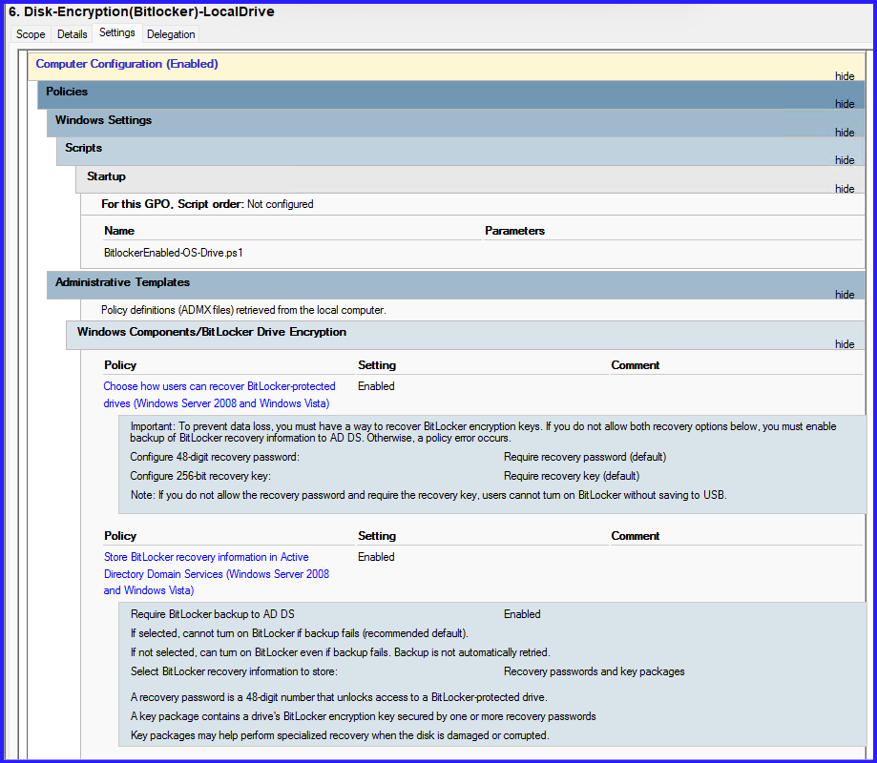Click the BitlockerEnabled-OS-Drive.ps1 script entry
877x763 pixels.
pyautogui.click(x=167, y=254)
